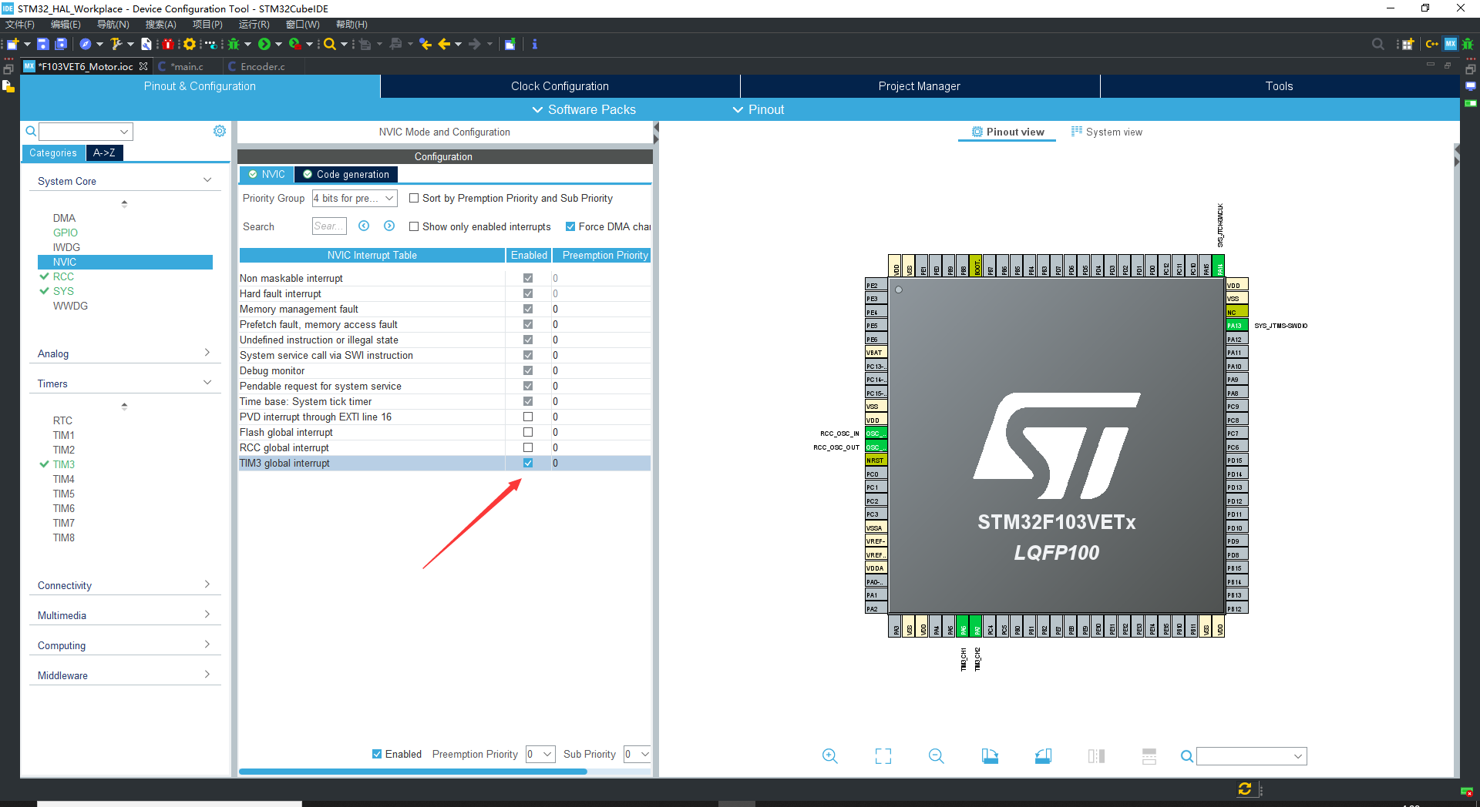Click the yellow gear Device Configuration icon
This screenshot has width=1480, height=807.
point(189,44)
